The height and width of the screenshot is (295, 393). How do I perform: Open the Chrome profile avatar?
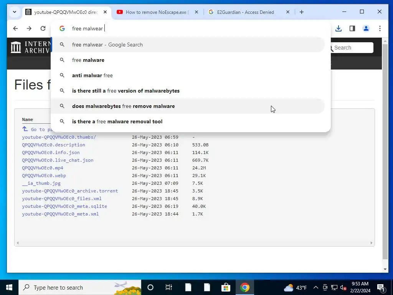pyautogui.click(x=366, y=28)
